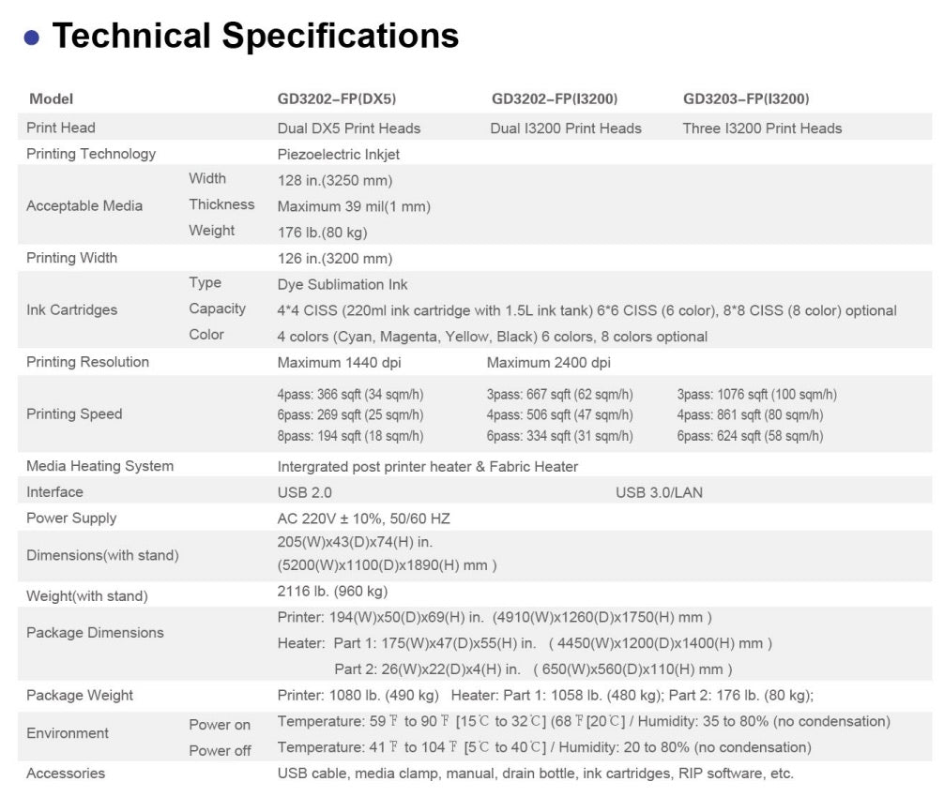Screen dimensions: 944x812
Task: Click the Technical Specifications heading
Action: (x=255, y=36)
